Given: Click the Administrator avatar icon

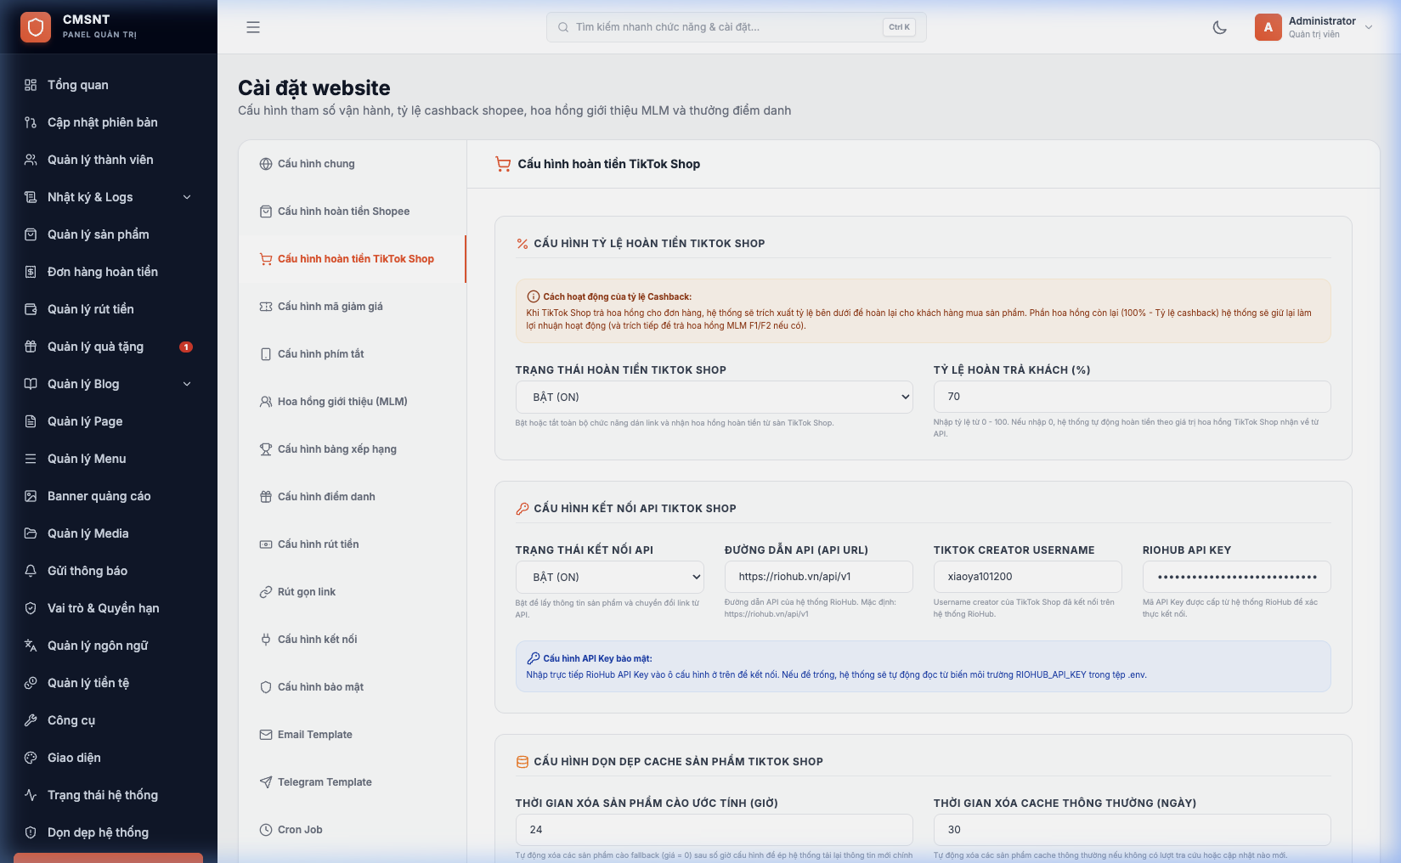Looking at the screenshot, I should (1268, 27).
